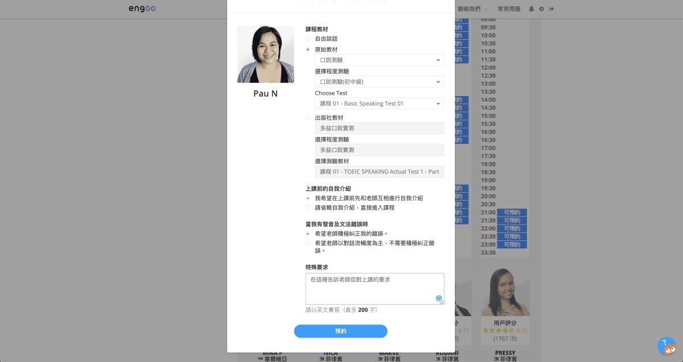Image resolution: width=683 pixels, height=362 pixels.
Task: Click the Choose Test label
Action: [331, 93]
